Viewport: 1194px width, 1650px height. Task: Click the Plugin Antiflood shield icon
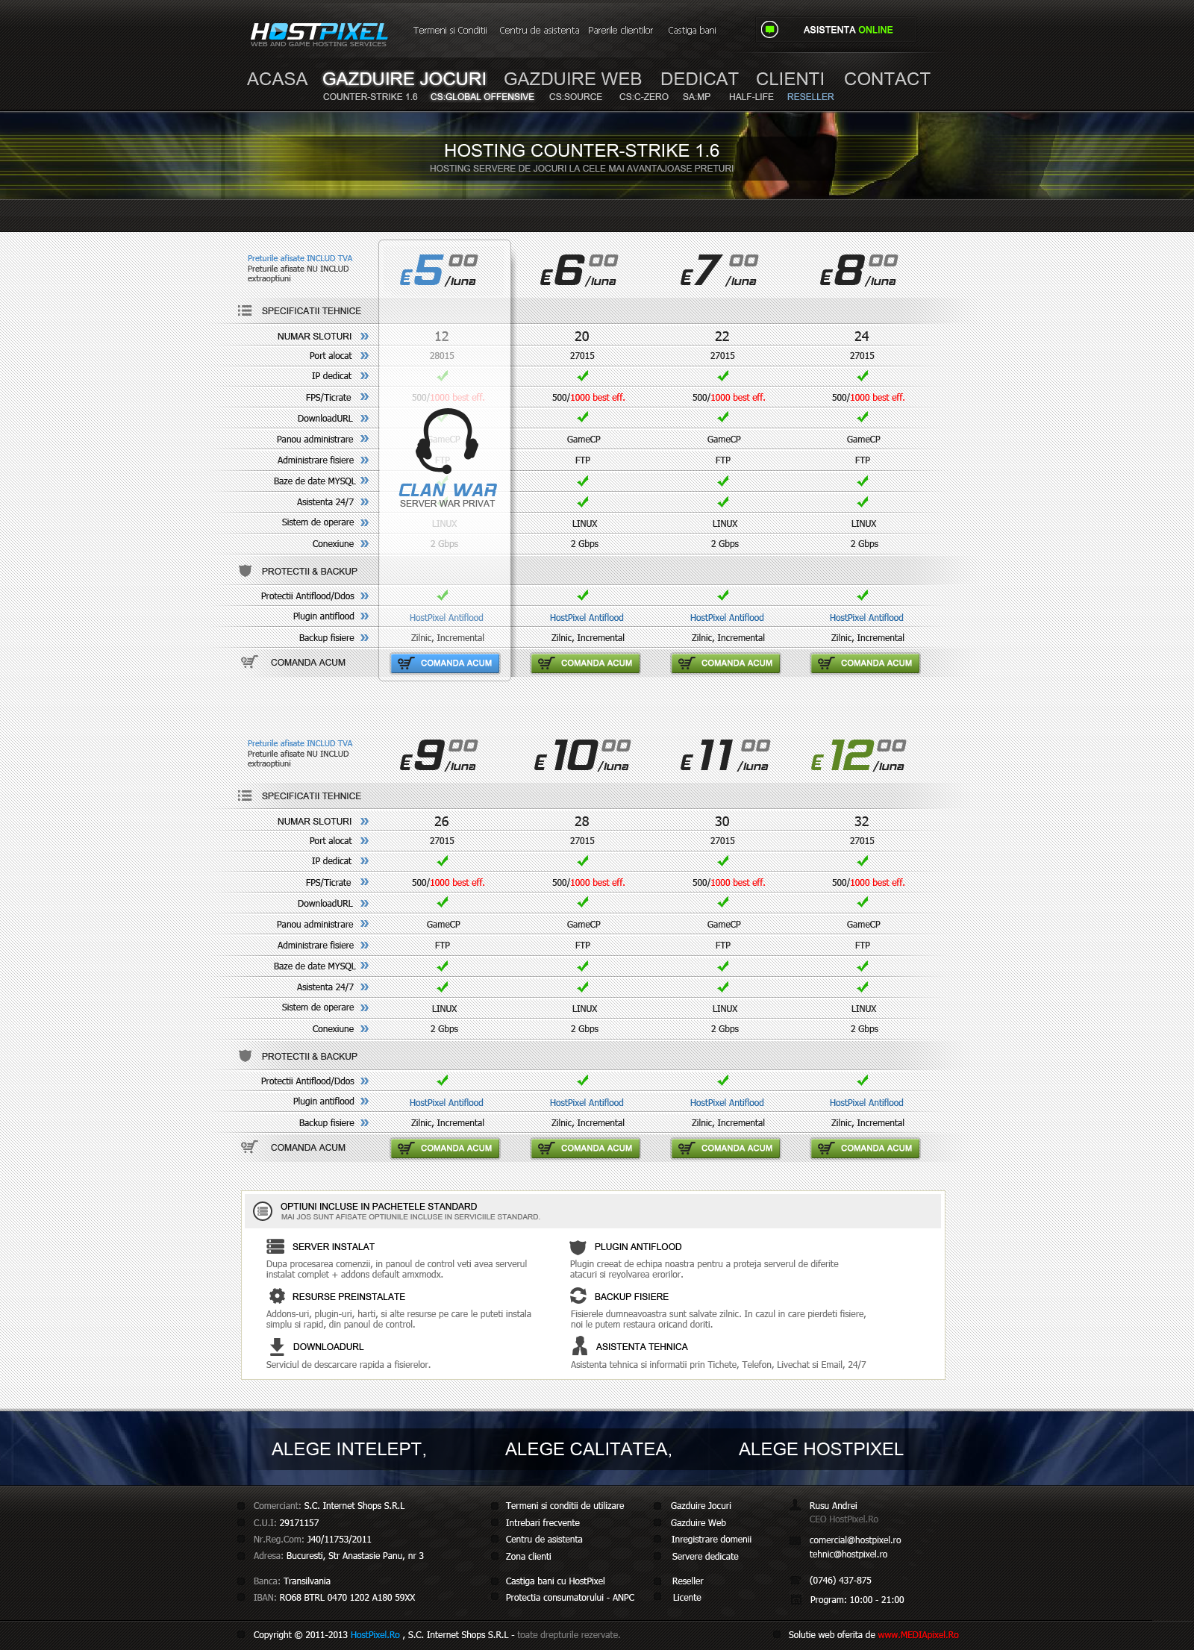click(578, 1247)
